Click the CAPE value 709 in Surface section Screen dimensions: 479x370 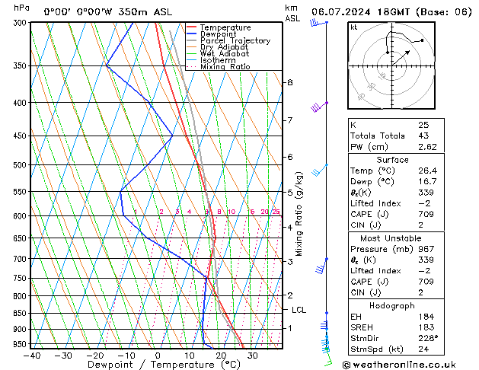pyautogui.click(x=426, y=214)
